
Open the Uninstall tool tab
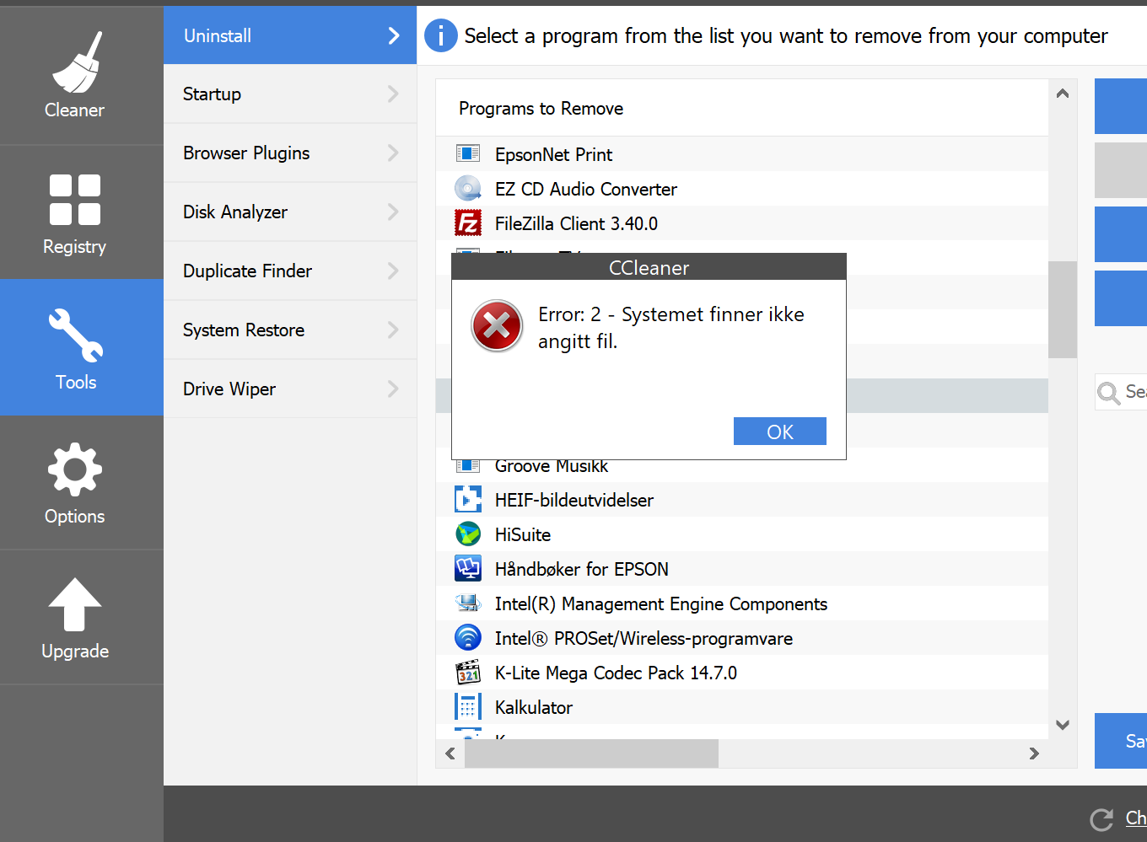(290, 35)
